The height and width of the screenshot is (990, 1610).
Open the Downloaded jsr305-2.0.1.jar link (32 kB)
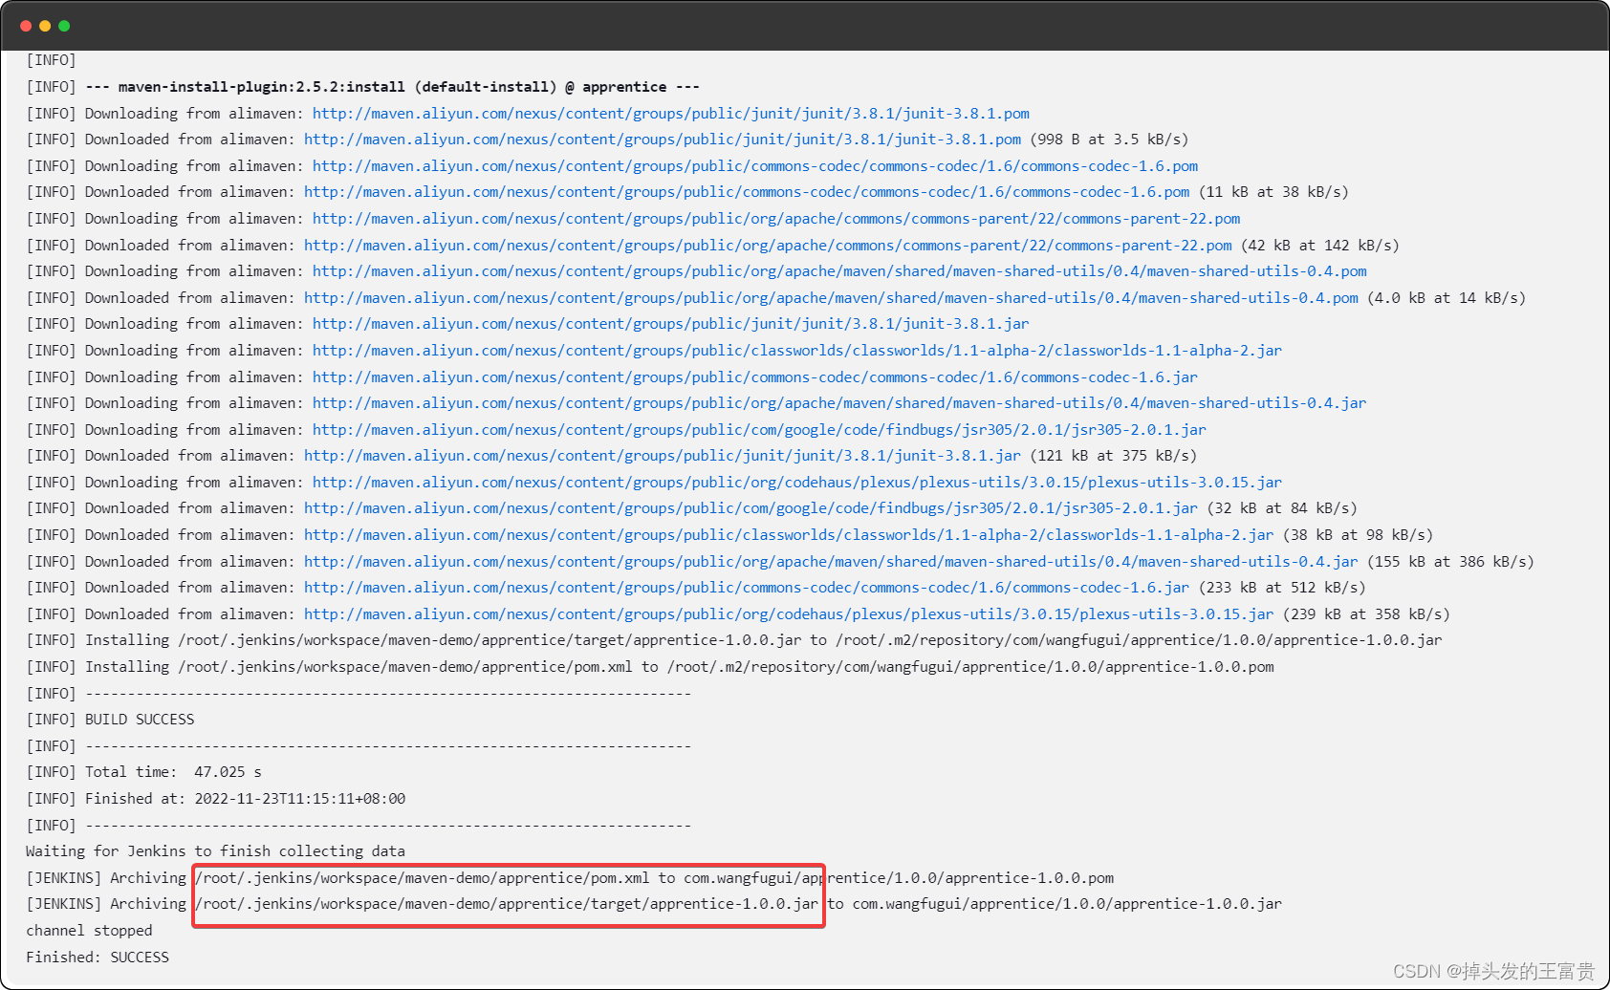751,508
